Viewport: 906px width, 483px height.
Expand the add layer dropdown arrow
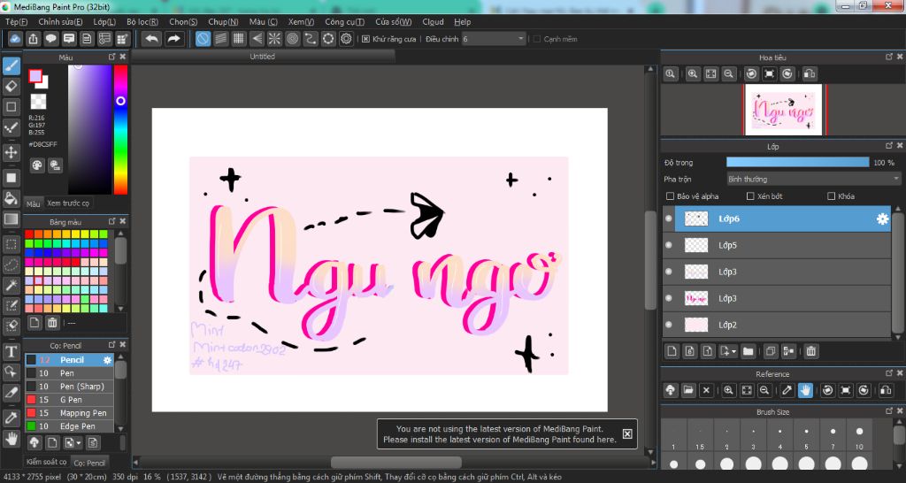(733, 350)
